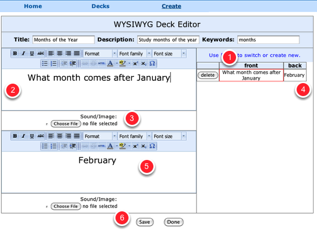Open special character Omega in front toolbar
Screen dimensions: 317x230
tap(152, 63)
